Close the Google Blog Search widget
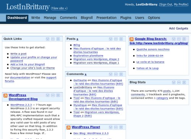Viewport: 191px width, 139px height. click(x=184, y=39)
